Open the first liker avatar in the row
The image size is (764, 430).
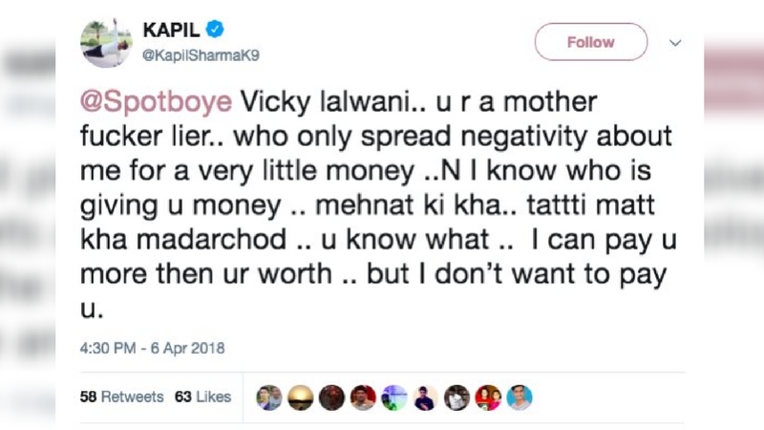269,398
